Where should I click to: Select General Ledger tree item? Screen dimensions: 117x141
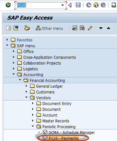[50, 86]
